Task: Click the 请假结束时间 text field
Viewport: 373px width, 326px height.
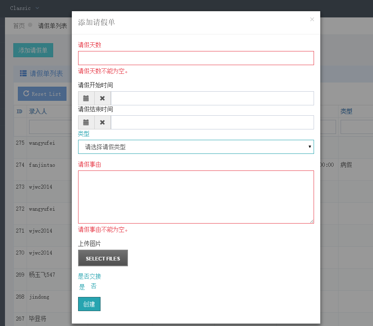Action: tap(212, 122)
